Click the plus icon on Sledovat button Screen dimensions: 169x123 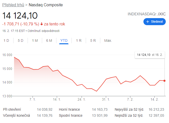tap(147, 22)
